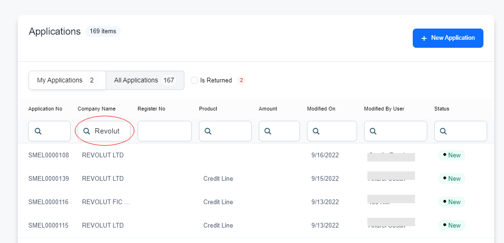Select row SMEL0000115 application number

tap(49, 225)
